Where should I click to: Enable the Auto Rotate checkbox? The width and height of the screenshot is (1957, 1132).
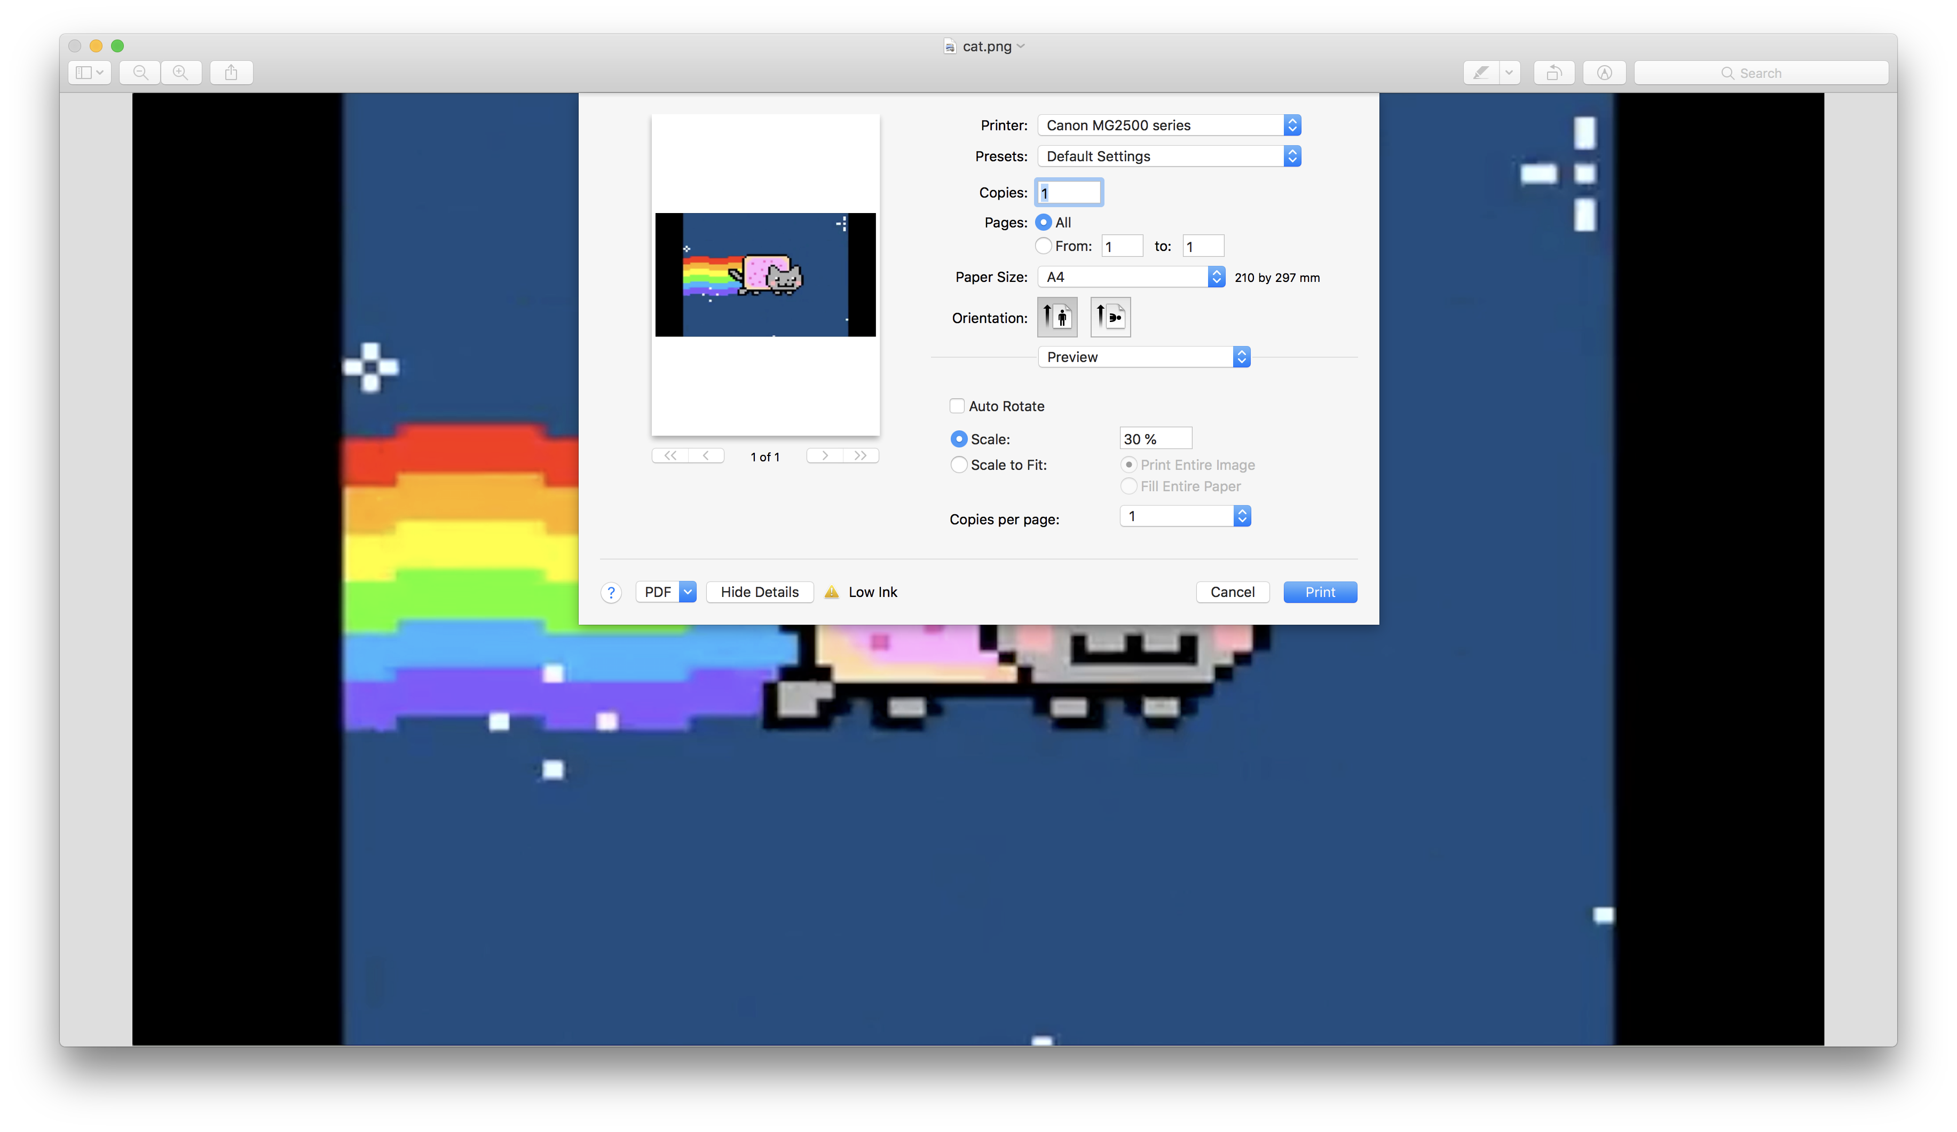[x=958, y=406]
